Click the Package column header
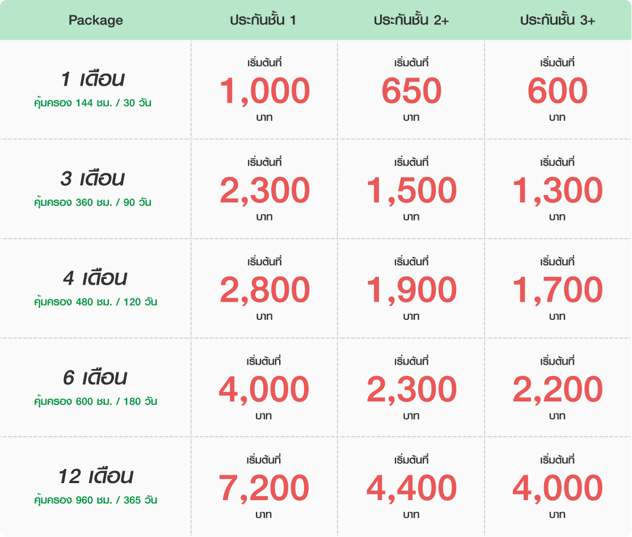 point(95,20)
